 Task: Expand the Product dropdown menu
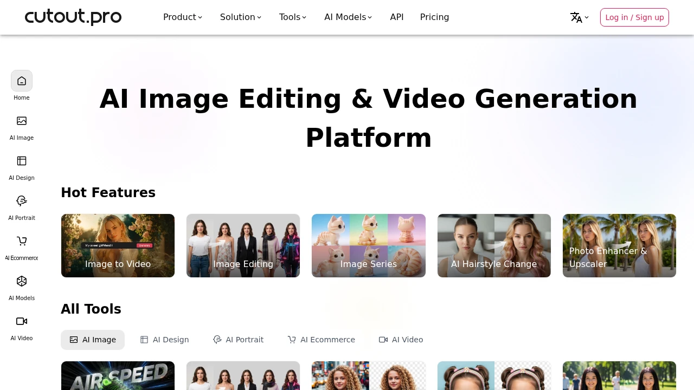point(182,17)
